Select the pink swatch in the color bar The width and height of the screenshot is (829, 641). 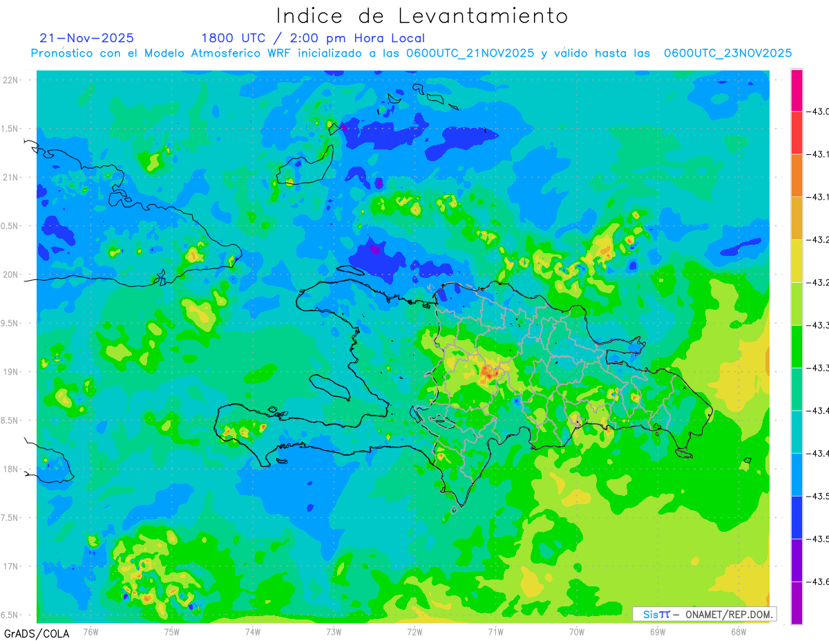(797, 91)
